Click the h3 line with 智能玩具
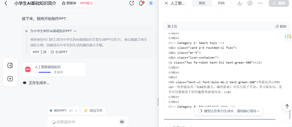Viewport: 292px width, 127px height. click(224, 82)
